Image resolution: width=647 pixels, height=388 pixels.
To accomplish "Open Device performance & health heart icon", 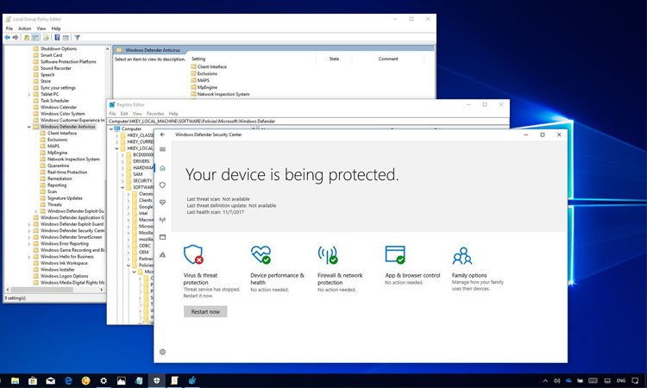I will point(261,255).
